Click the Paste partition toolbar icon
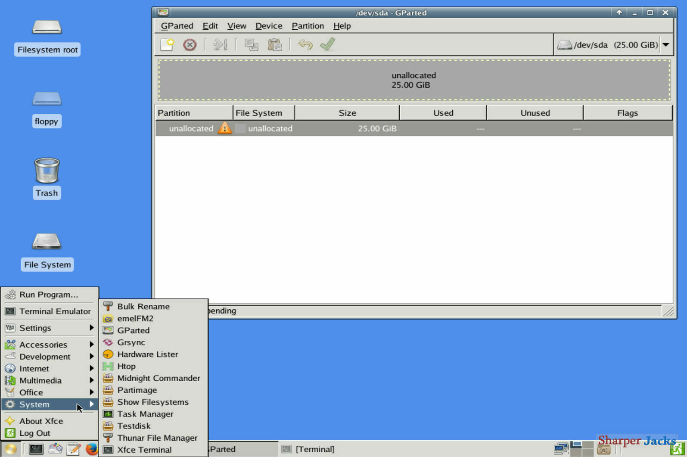The width and height of the screenshot is (687, 457). click(x=274, y=44)
